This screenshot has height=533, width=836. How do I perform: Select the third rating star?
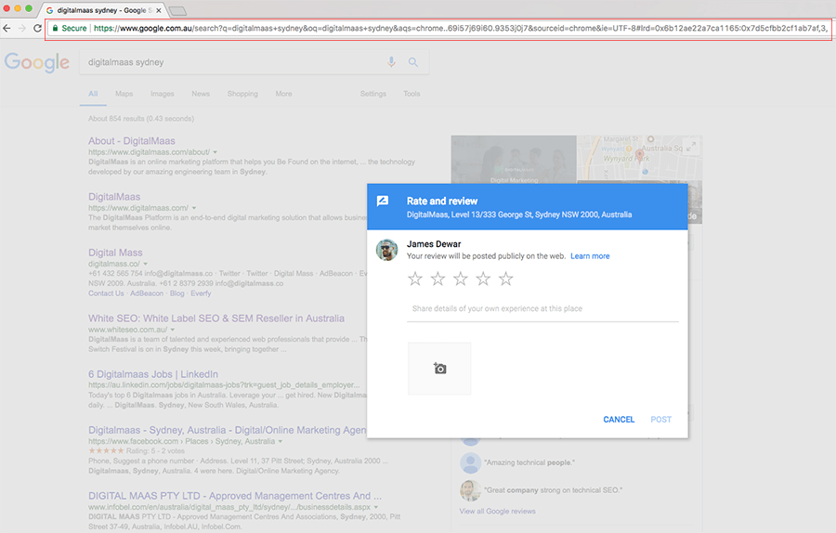click(x=461, y=279)
